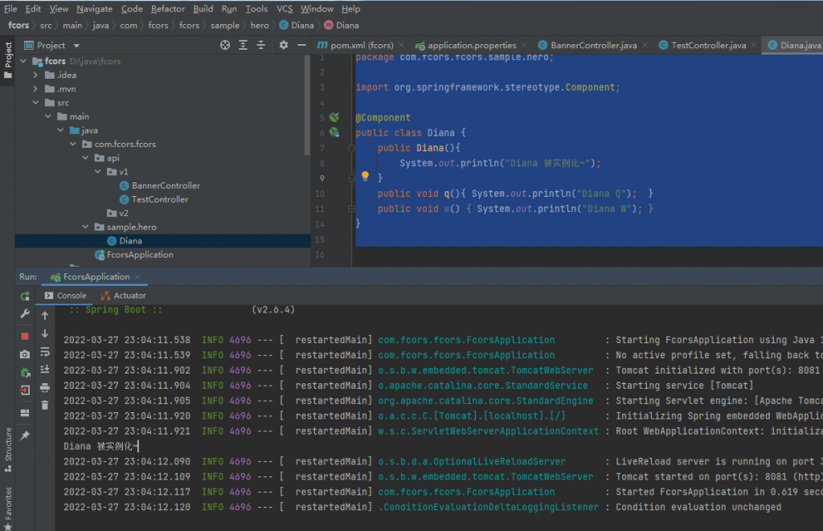823x531 pixels.
Task: Close the FcorsApplication run tab
Action: point(137,276)
